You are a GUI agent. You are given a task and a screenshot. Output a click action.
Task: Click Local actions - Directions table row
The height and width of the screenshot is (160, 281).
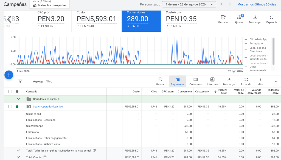tap(41, 120)
